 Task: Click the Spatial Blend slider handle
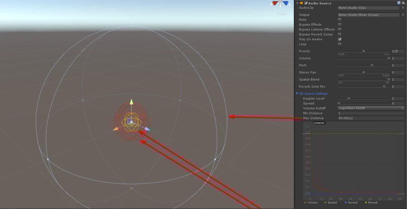389,79
